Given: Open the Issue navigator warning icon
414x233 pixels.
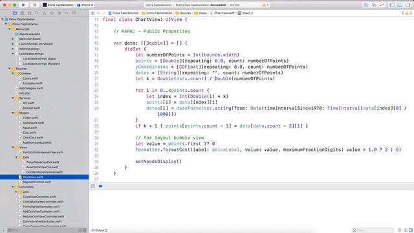Looking at the screenshot, I should point(45,13).
